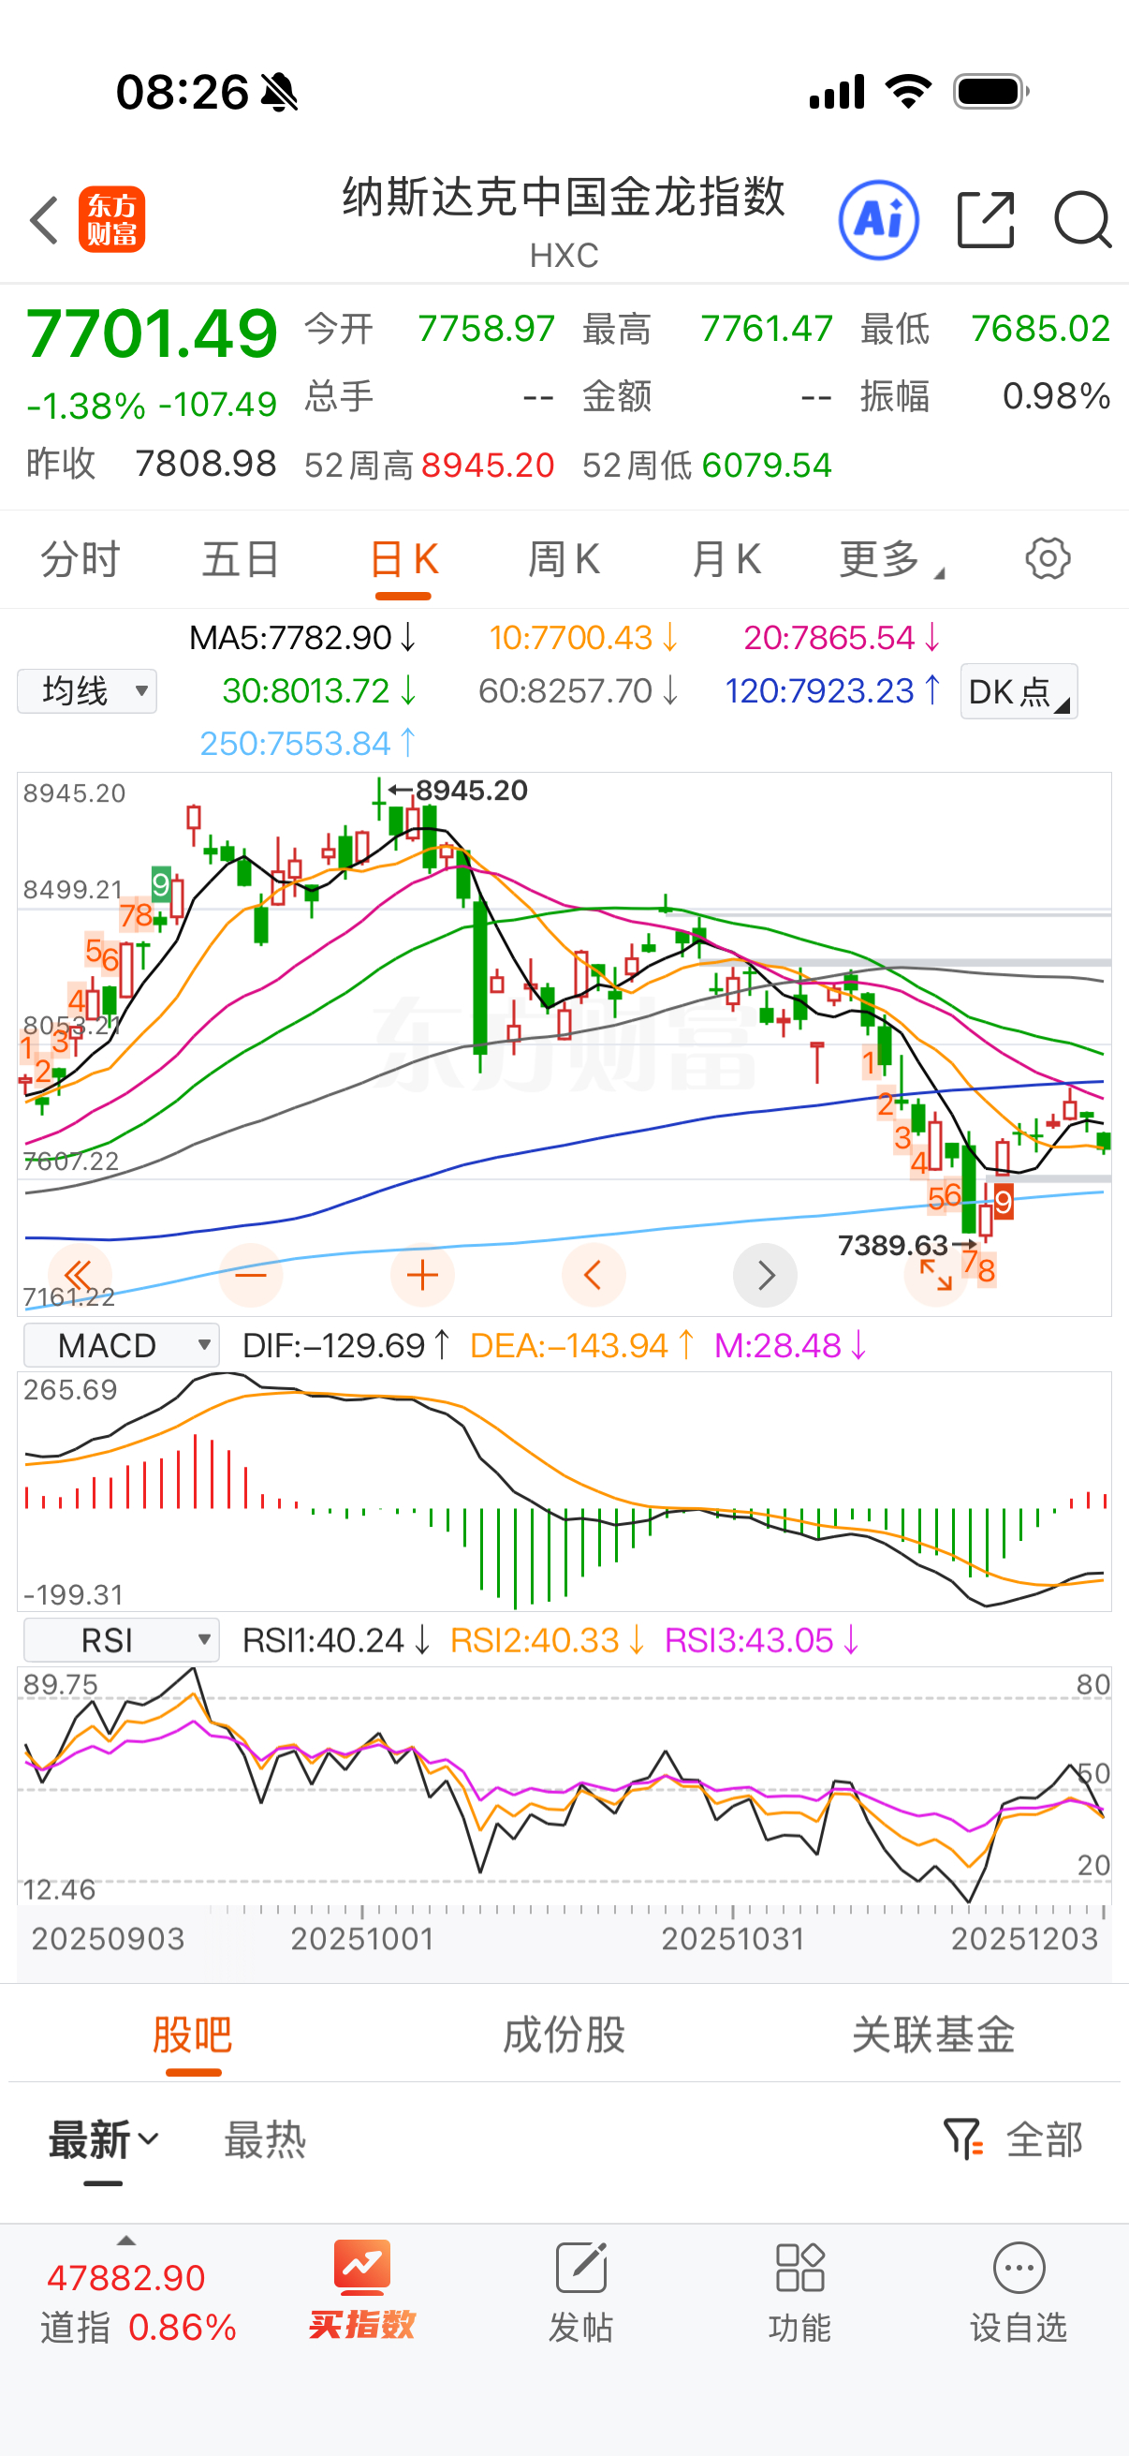Switch to 最热 posts
The image size is (1129, 2456).
pyautogui.click(x=265, y=2140)
